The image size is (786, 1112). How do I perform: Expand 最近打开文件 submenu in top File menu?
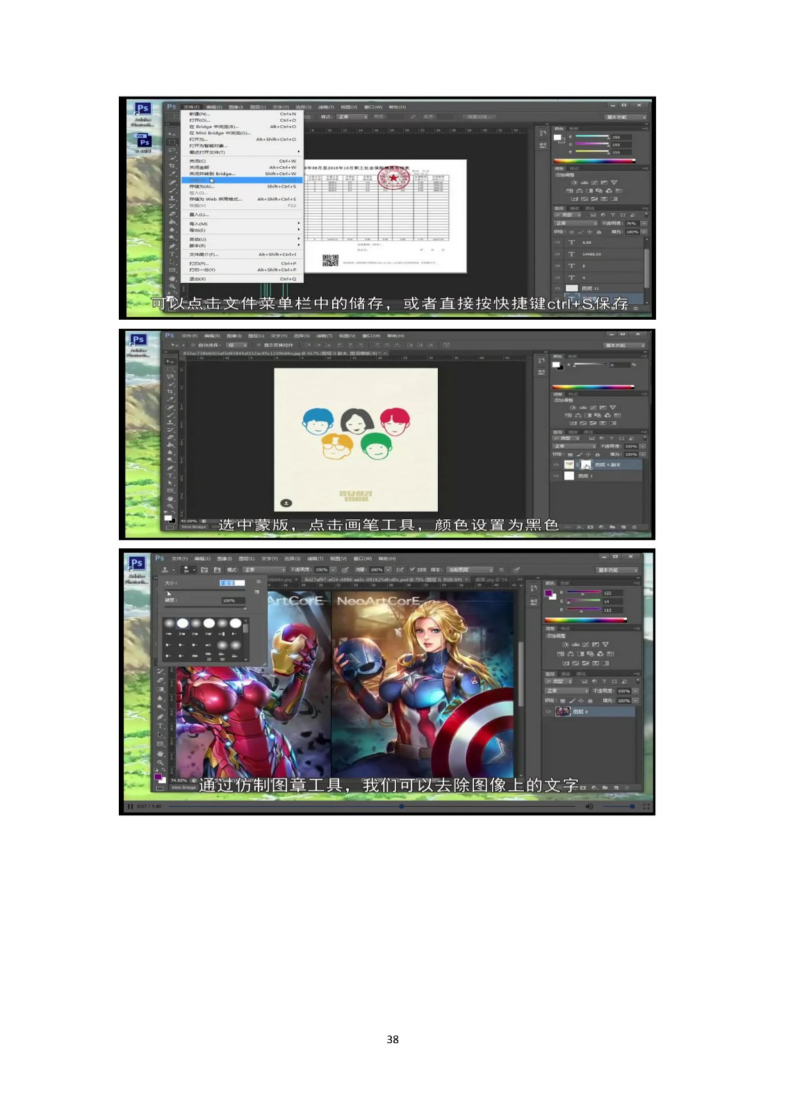[241, 152]
